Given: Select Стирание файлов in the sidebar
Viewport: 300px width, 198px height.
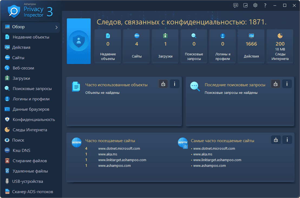Looking at the screenshot, I should (30, 161).
